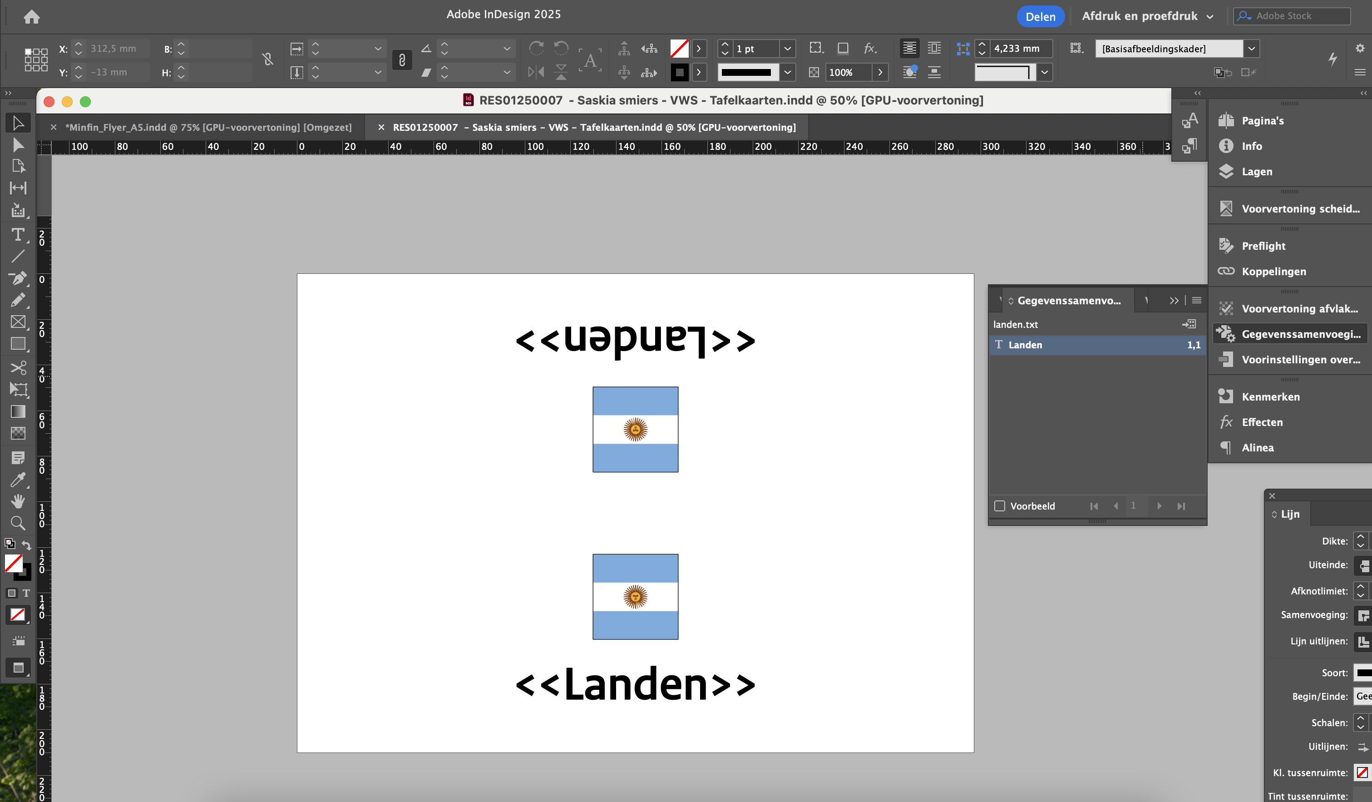
Task: Open the X scale percentage dropdown
Action: (378, 49)
